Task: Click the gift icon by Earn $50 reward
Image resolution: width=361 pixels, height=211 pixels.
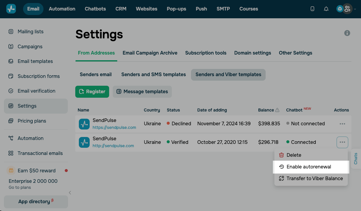Action: coord(11,171)
